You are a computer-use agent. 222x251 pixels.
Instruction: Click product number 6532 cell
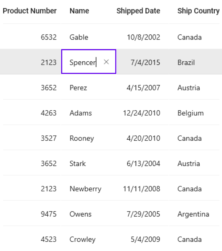click(x=49, y=37)
